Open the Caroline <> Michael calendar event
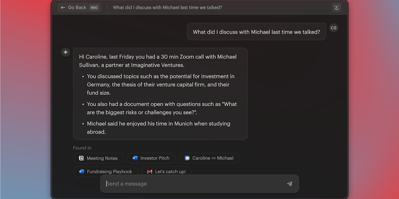The width and height of the screenshot is (399, 199). point(209,158)
